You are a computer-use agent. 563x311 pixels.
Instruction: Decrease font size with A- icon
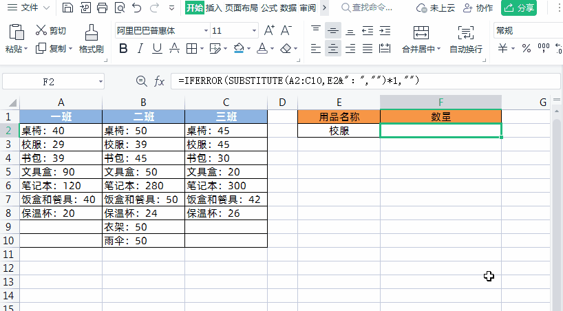[286, 30]
